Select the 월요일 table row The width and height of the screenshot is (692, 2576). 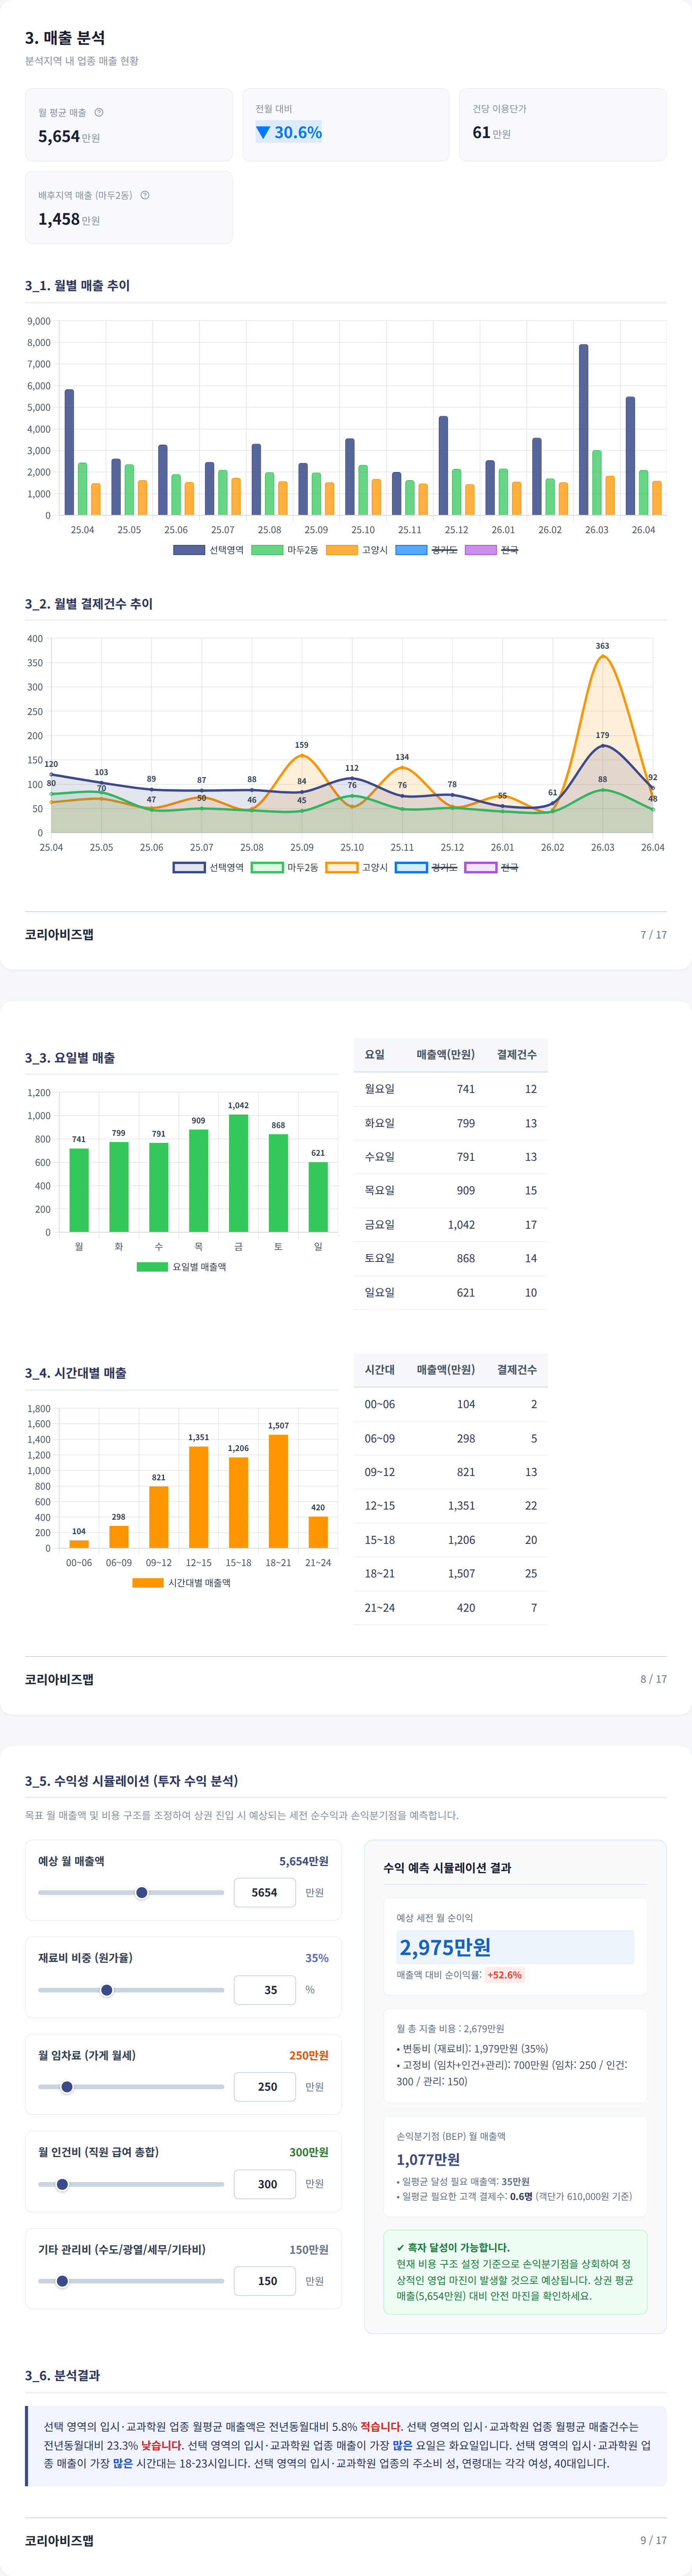point(450,1089)
